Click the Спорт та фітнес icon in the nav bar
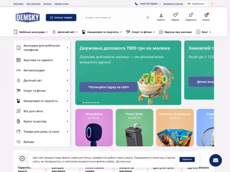230x172 pixels. pyautogui.click(x=128, y=32)
